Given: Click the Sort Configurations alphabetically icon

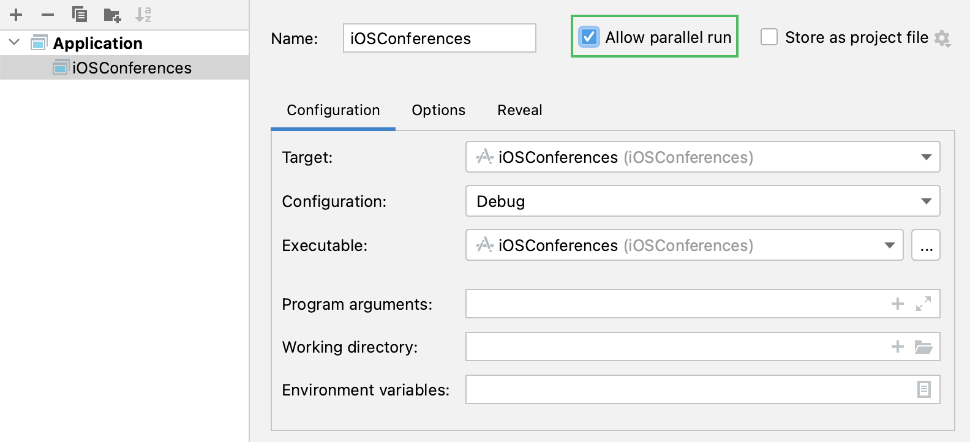Looking at the screenshot, I should pyautogui.click(x=143, y=15).
